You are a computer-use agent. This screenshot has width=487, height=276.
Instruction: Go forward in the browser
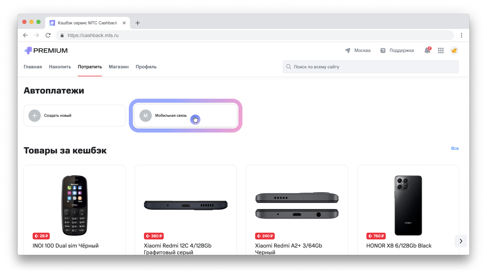[x=37, y=35]
